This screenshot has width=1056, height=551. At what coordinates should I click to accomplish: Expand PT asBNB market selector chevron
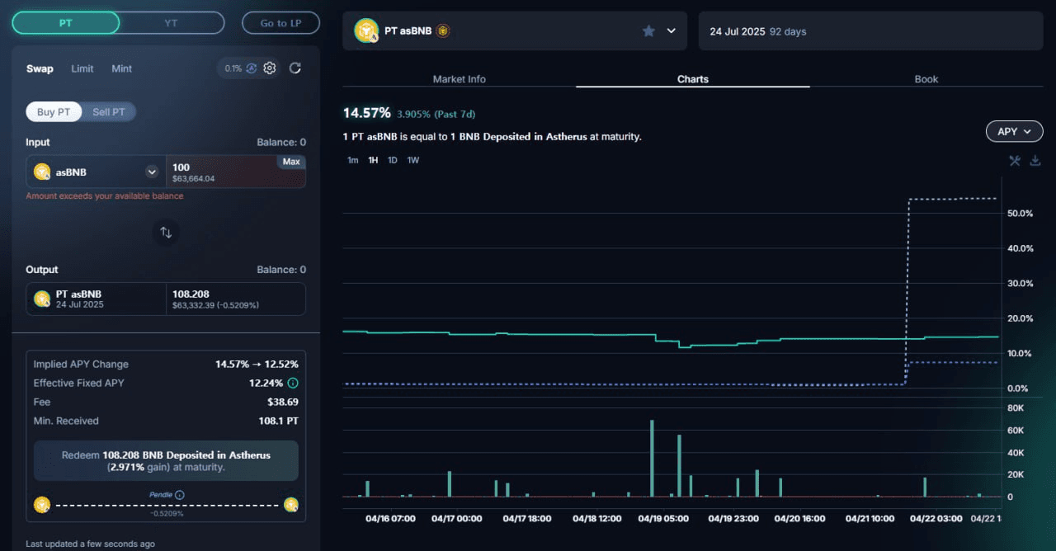coord(672,31)
